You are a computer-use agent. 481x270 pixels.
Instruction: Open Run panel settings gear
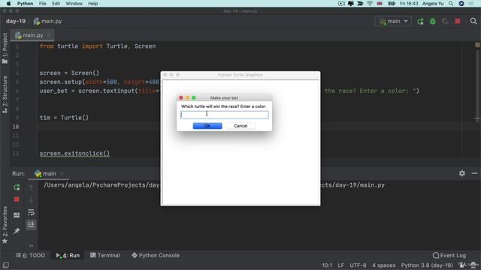462,173
